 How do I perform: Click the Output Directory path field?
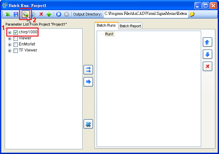(145, 14)
